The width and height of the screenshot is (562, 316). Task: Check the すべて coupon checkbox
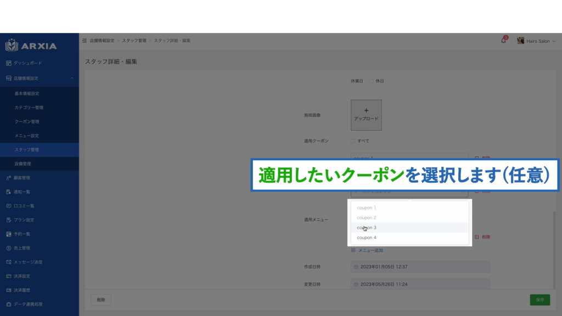(353, 141)
